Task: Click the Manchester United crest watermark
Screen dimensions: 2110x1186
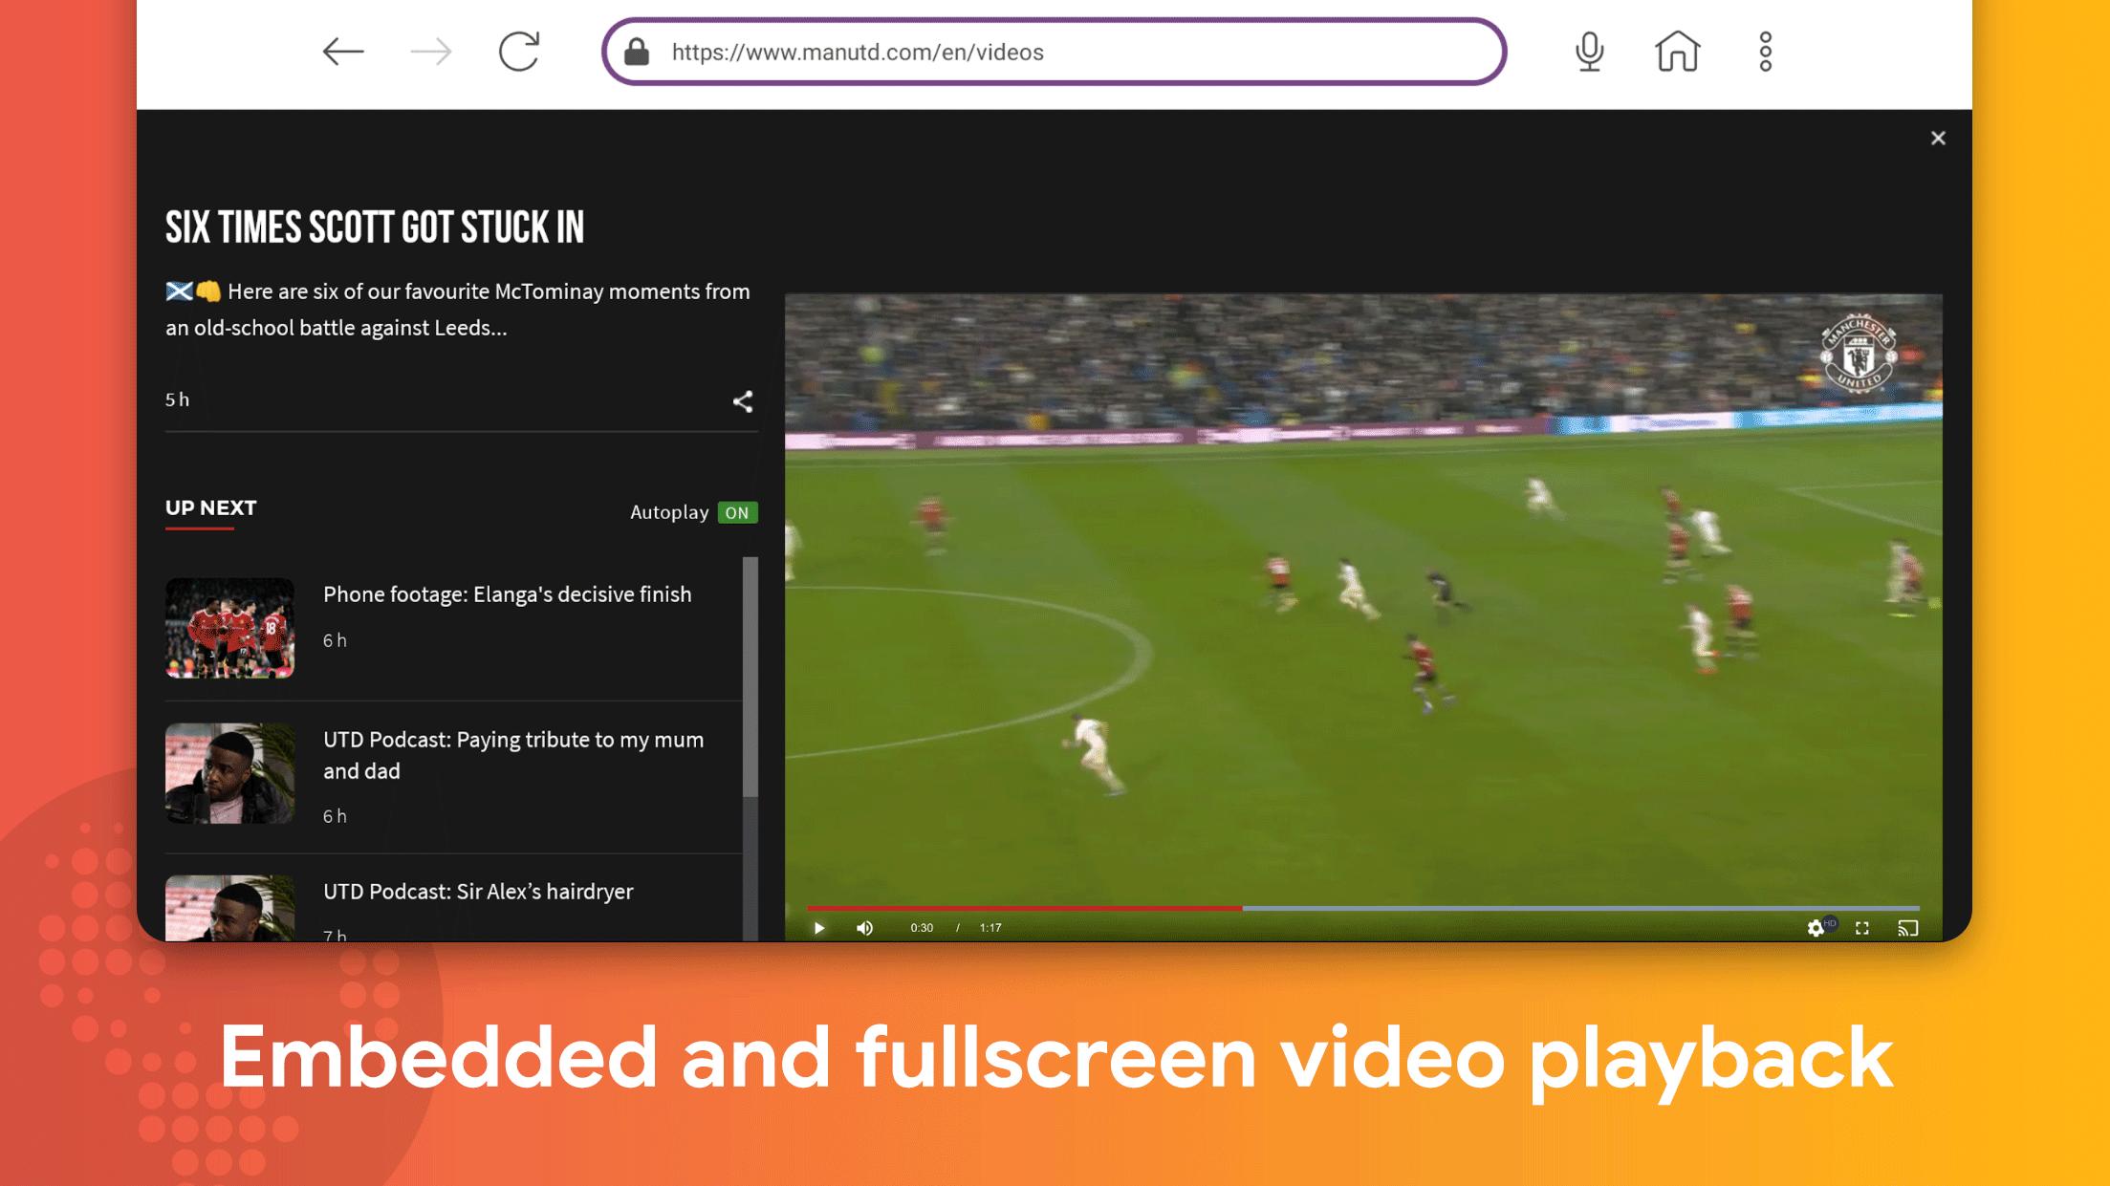Action: (1859, 354)
